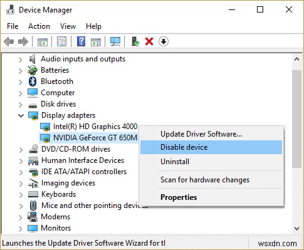Expand the Human Interface Devices arrow
Viewport: 304px width, 250px height.
[x=21, y=161]
